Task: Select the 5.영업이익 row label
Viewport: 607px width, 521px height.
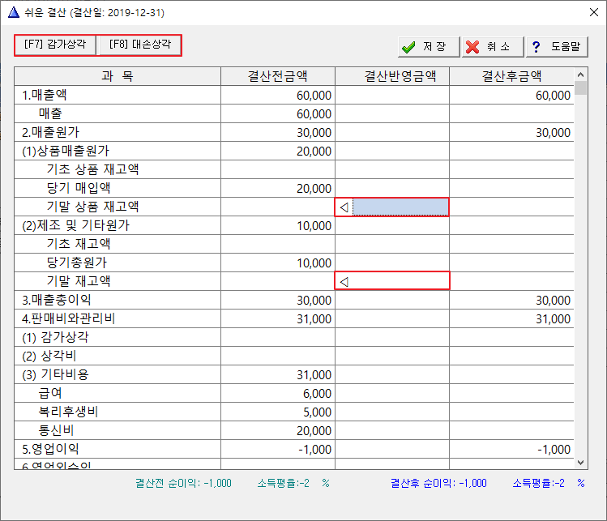Action: pyautogui.click(x=50, y=449)
